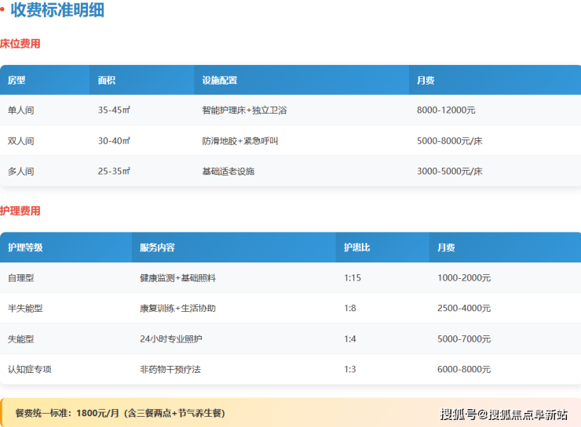Select the 自理型 care level row
Screen dimensions: 581x427
click(x=21, y=277)
